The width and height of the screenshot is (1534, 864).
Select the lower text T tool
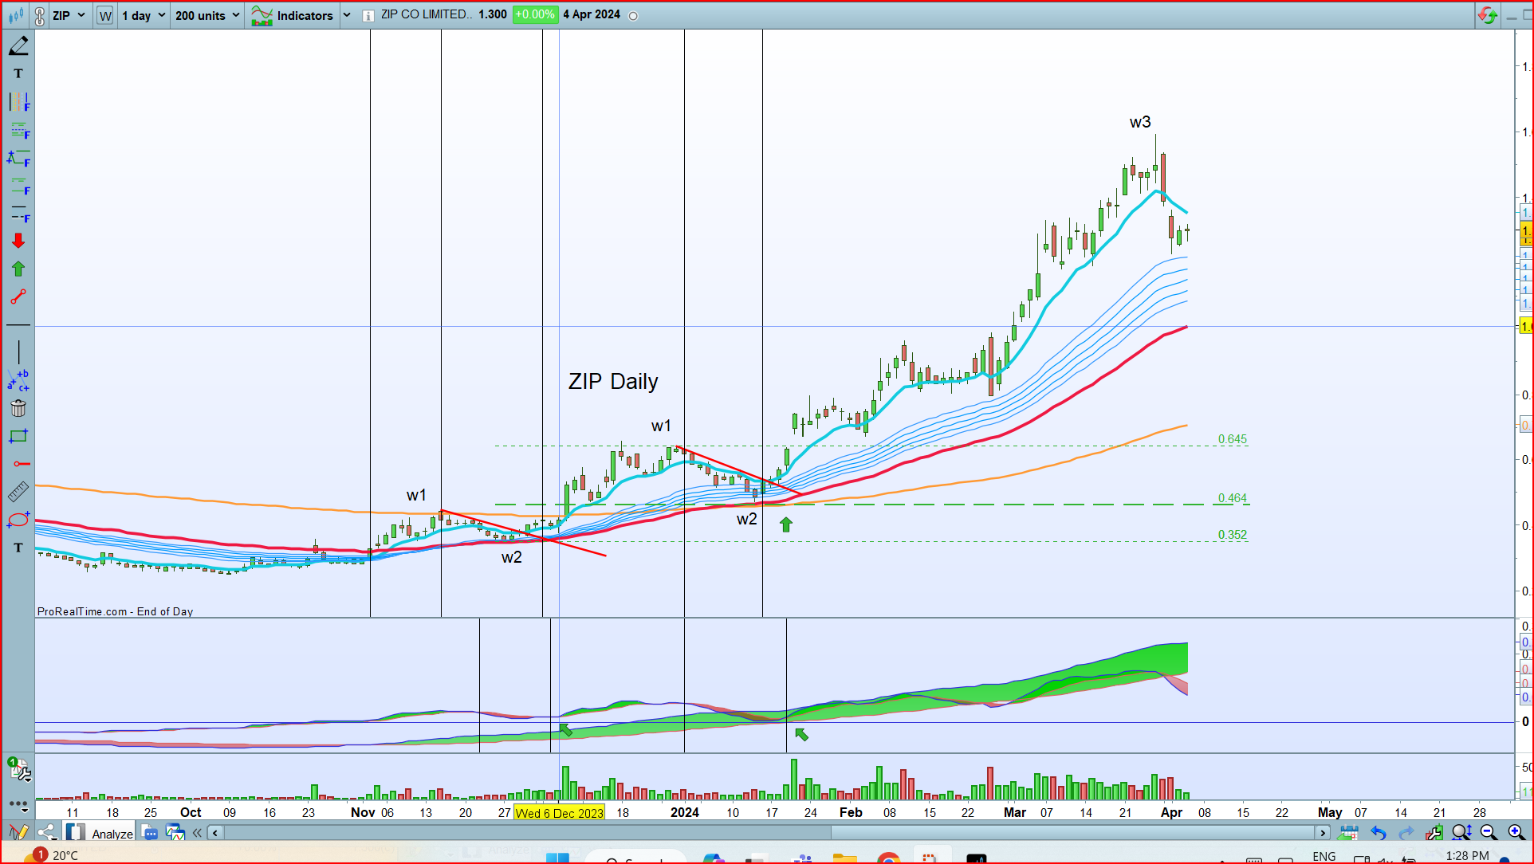coord(18,548)
